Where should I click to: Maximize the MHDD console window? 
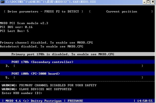click(x=148, y=2)
